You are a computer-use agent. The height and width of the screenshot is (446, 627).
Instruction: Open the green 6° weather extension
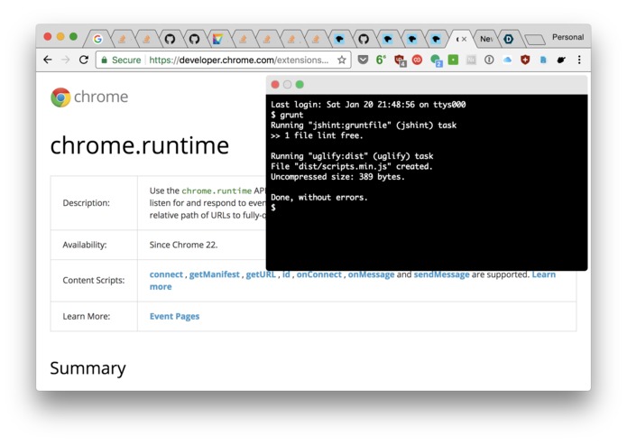(381, 60)
